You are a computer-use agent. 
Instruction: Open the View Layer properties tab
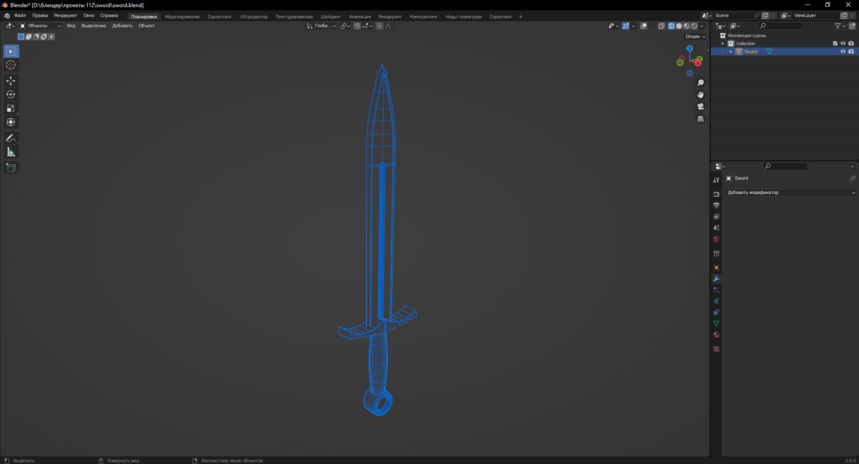pyautogui.click(x=716, y=216)
